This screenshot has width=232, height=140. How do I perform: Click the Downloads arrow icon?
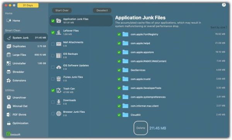click(59, 102)
